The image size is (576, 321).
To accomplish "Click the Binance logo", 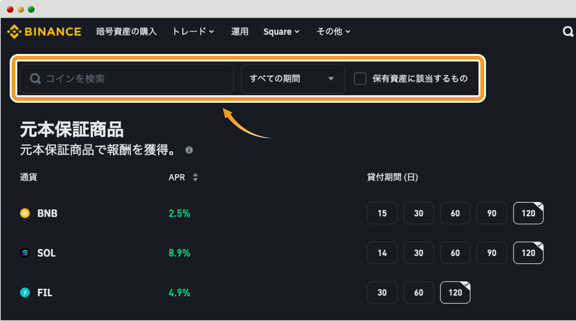I will (x=44, y=31).
